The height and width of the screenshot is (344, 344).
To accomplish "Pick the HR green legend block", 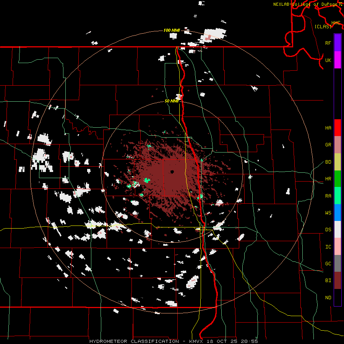I will [338, 179].
